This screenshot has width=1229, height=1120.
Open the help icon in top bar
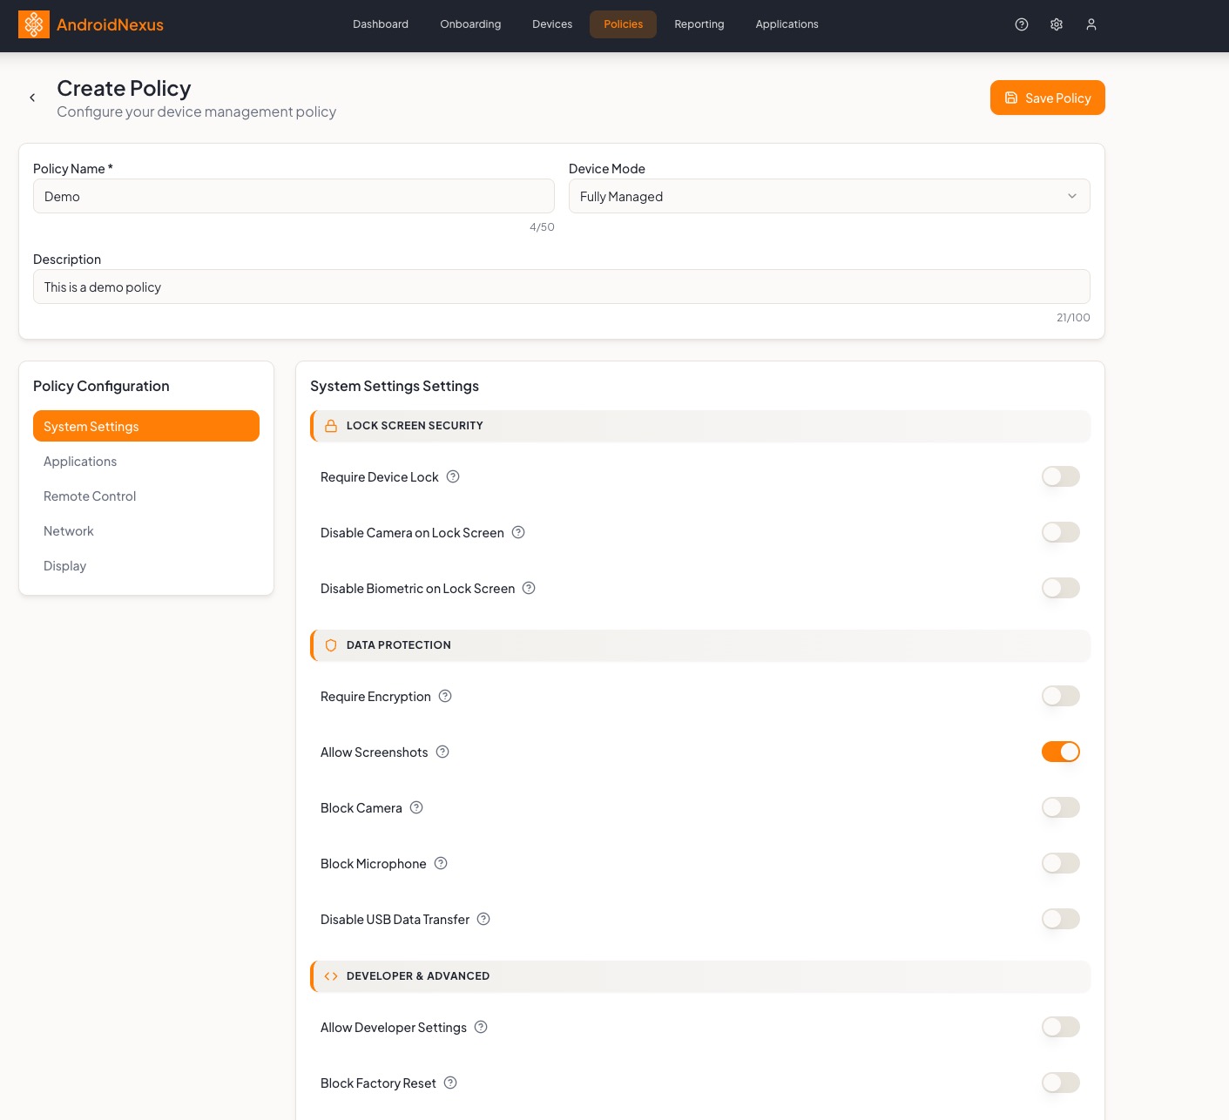(1022, 24)
